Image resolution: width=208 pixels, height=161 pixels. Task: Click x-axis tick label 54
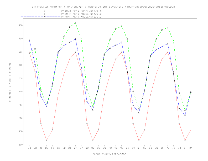pos(133,148)
